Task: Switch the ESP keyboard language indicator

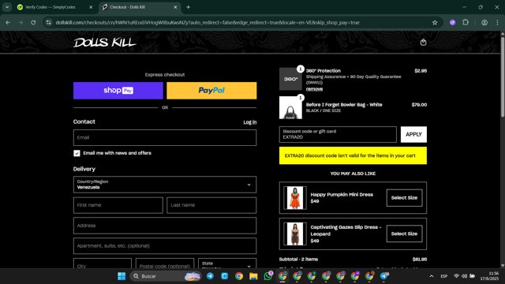Action: pos(444,276)
